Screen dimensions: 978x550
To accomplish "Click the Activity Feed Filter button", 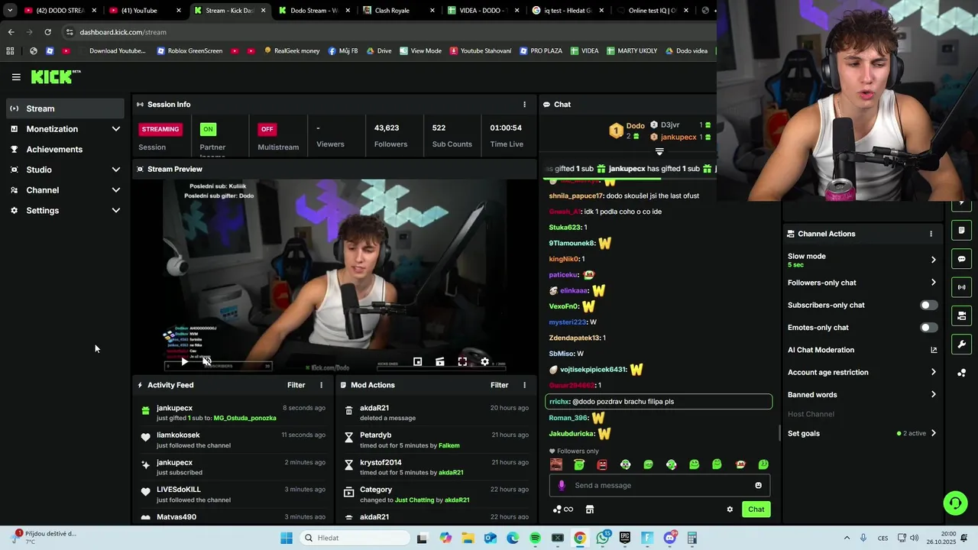I will coord(296,385).
